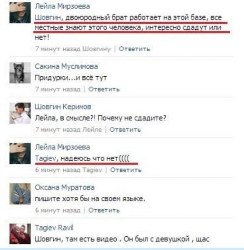Open Лейла Мирзоева avatar on first comment
Viewport: 244px width, 250px height.
coord(20,13)
